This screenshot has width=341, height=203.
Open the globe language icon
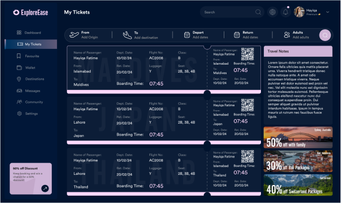272,12
